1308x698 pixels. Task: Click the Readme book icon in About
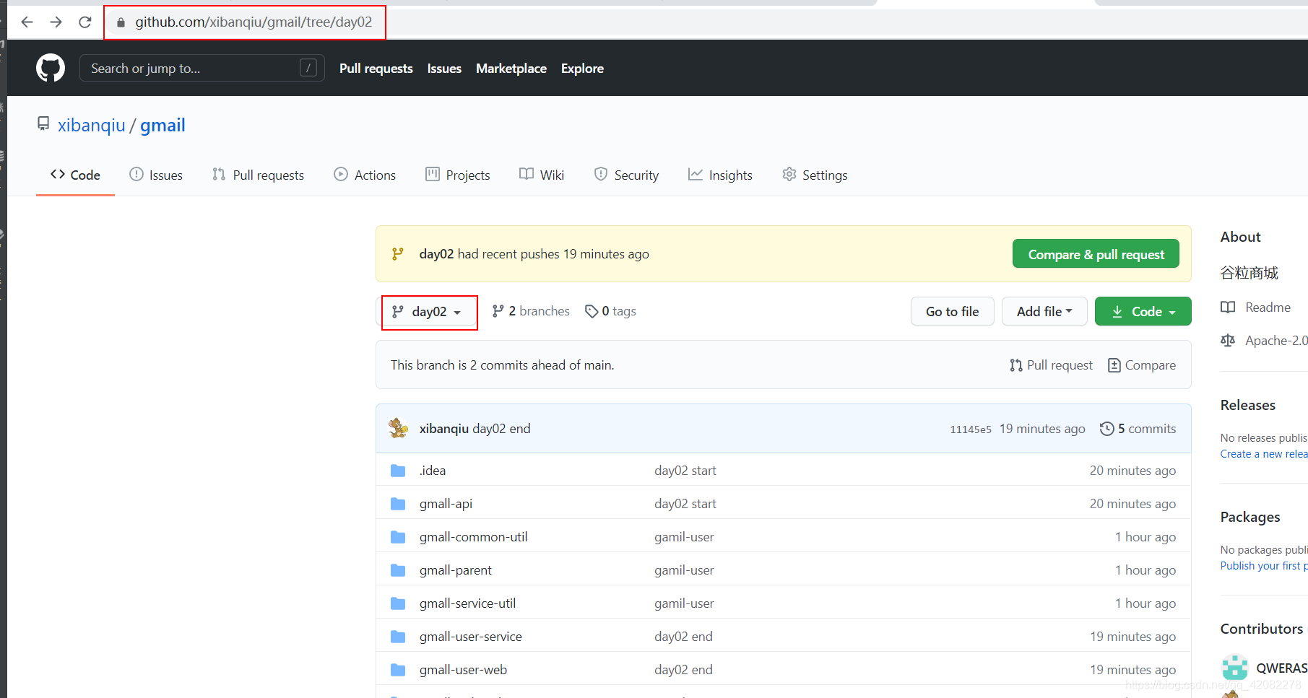(1228, 307)
